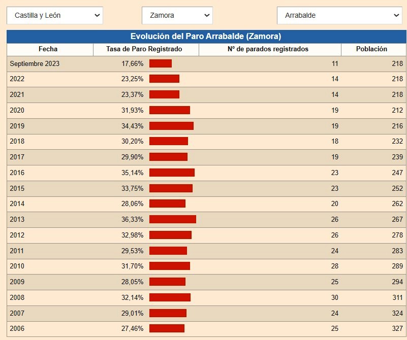Click the 2022 year cell

pos(17,79)
